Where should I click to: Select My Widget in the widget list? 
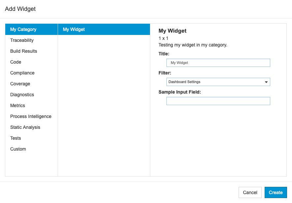(x=104, y=29)
